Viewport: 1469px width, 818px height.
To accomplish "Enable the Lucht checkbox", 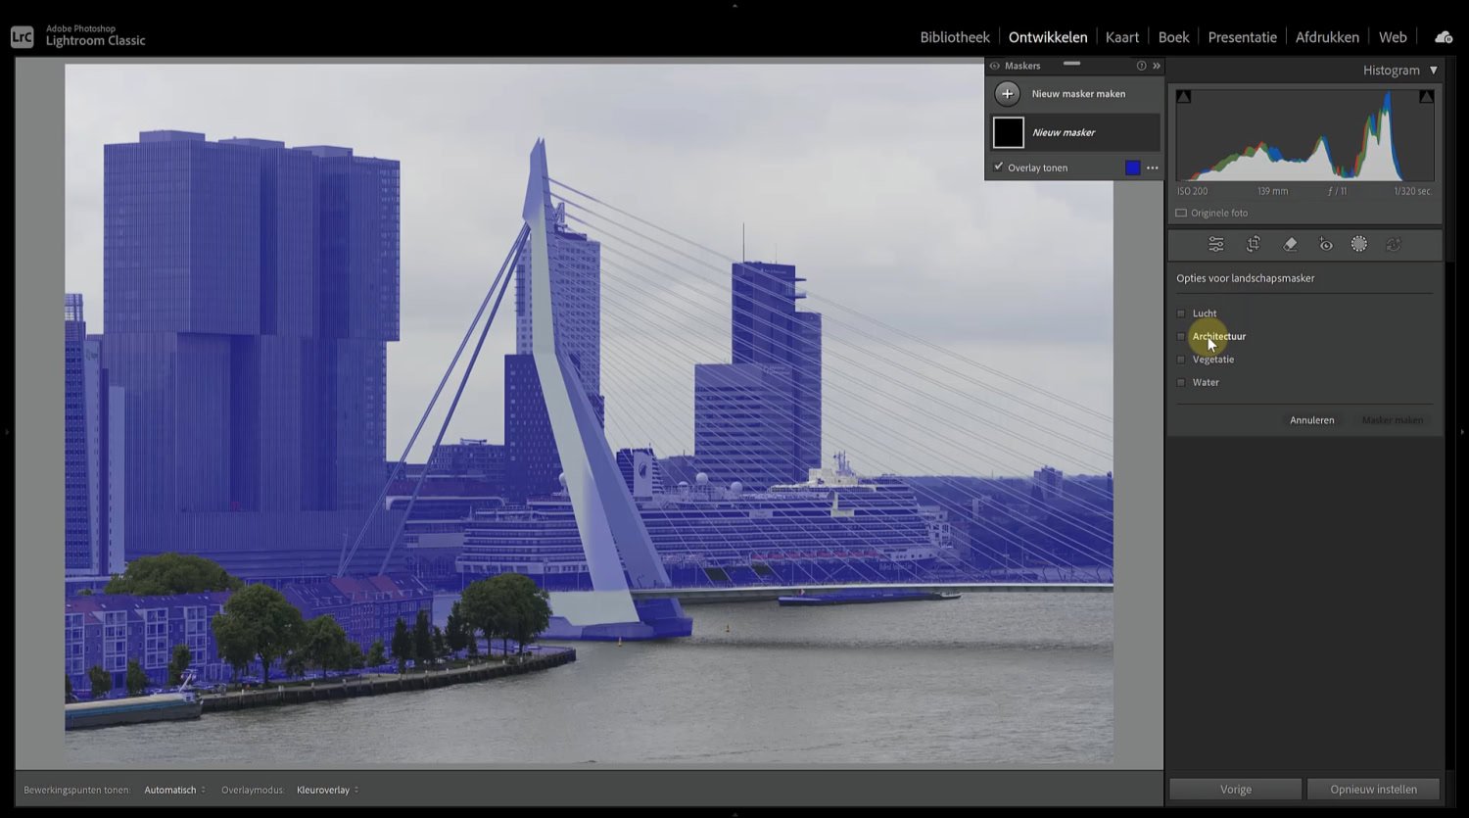I will pyautogui.click(x=1181, y=313).
